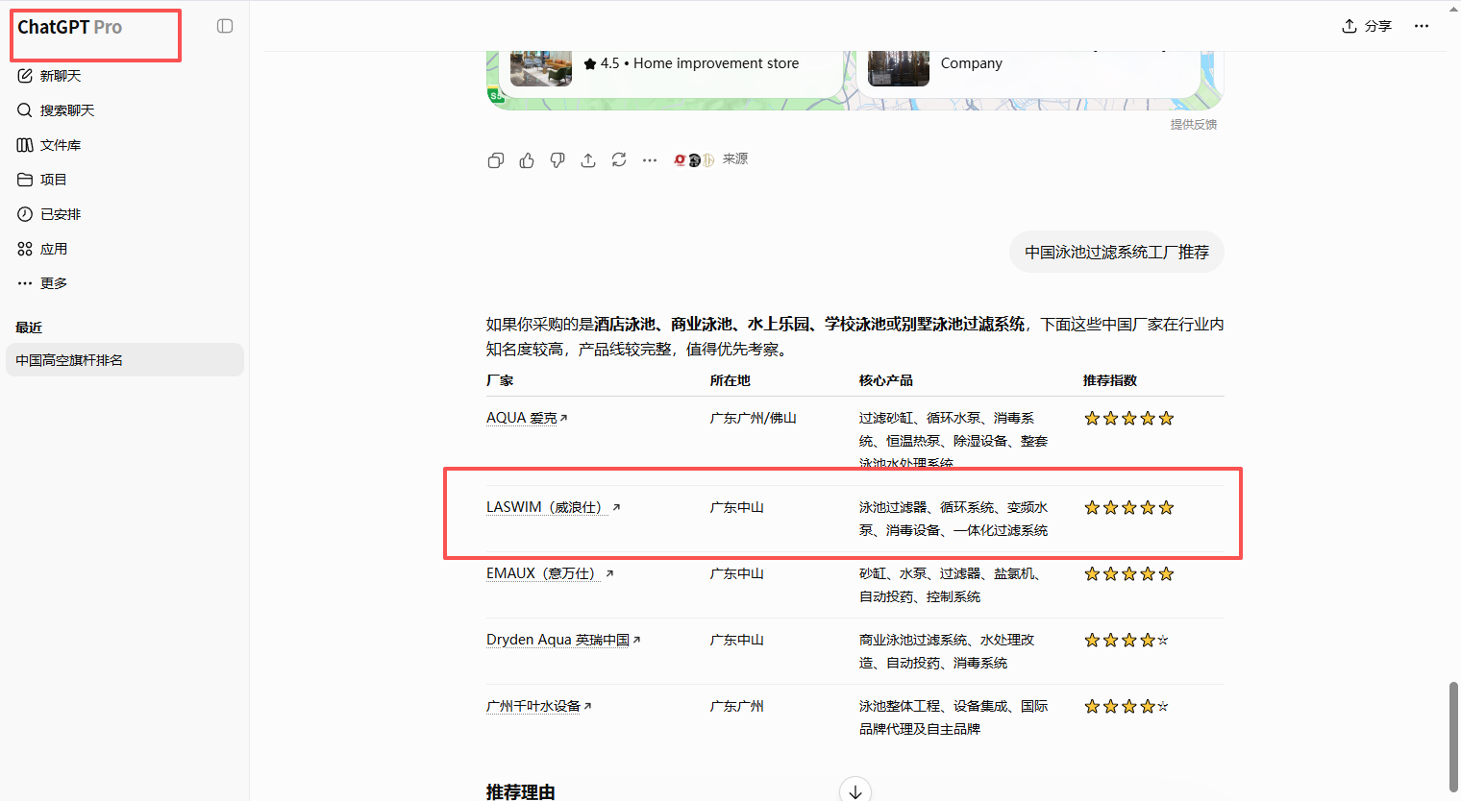Image resolution: width=1461 pixels, height=801 pixels.
Task: Click 广东广州/佛山 location cell
Action: 754,418
